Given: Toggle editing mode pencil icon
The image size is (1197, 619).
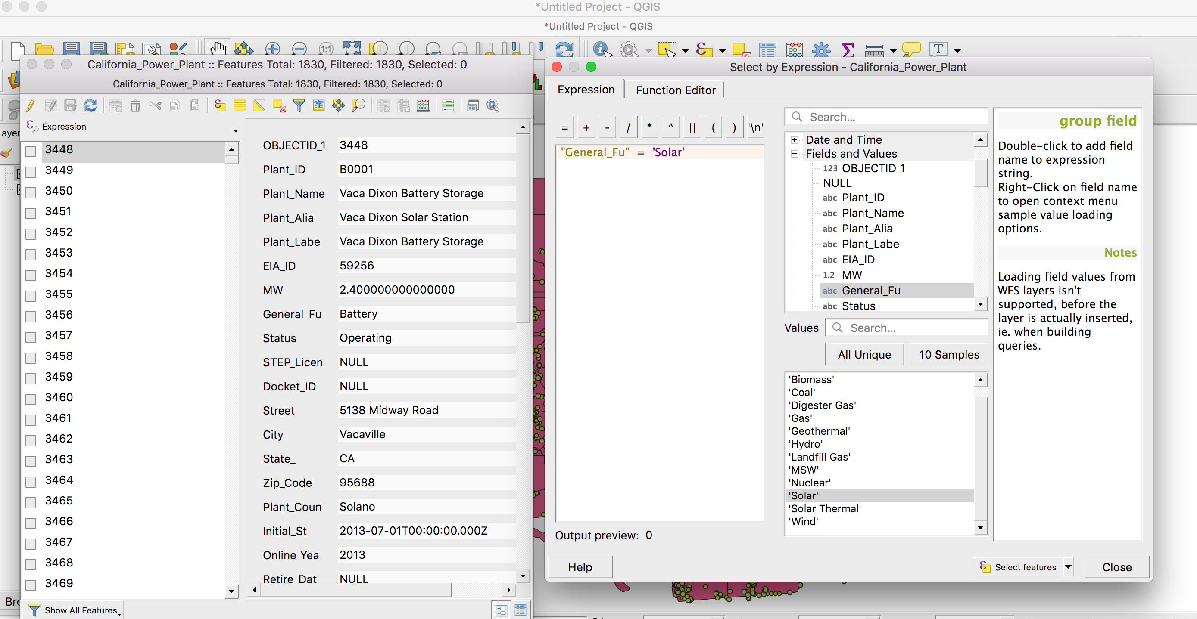Looking at the screenshot, I should (x=31, y=106).
